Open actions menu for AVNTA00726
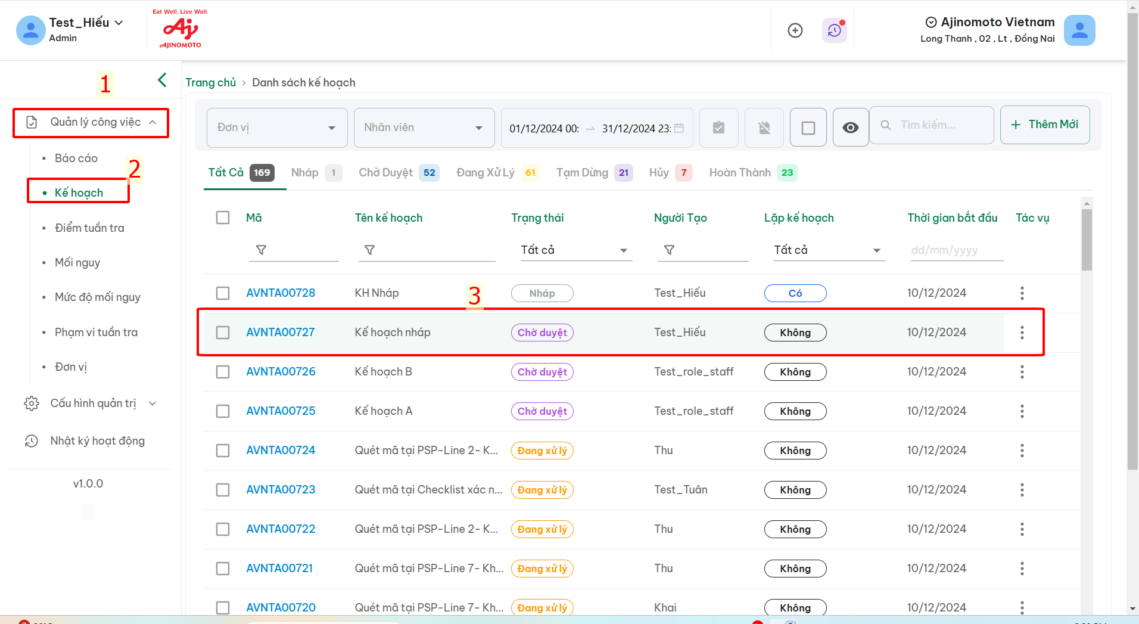Viewport: 1139px width, 624px height. tap(1022, 372)
